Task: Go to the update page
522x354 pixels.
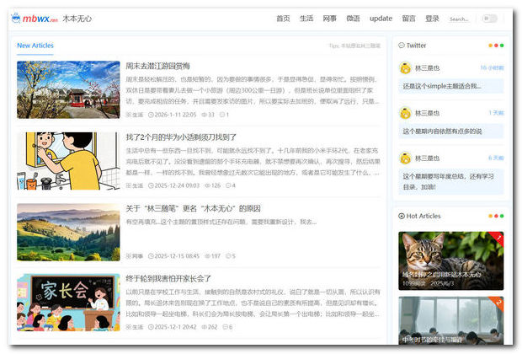Action: pos(381,19)
